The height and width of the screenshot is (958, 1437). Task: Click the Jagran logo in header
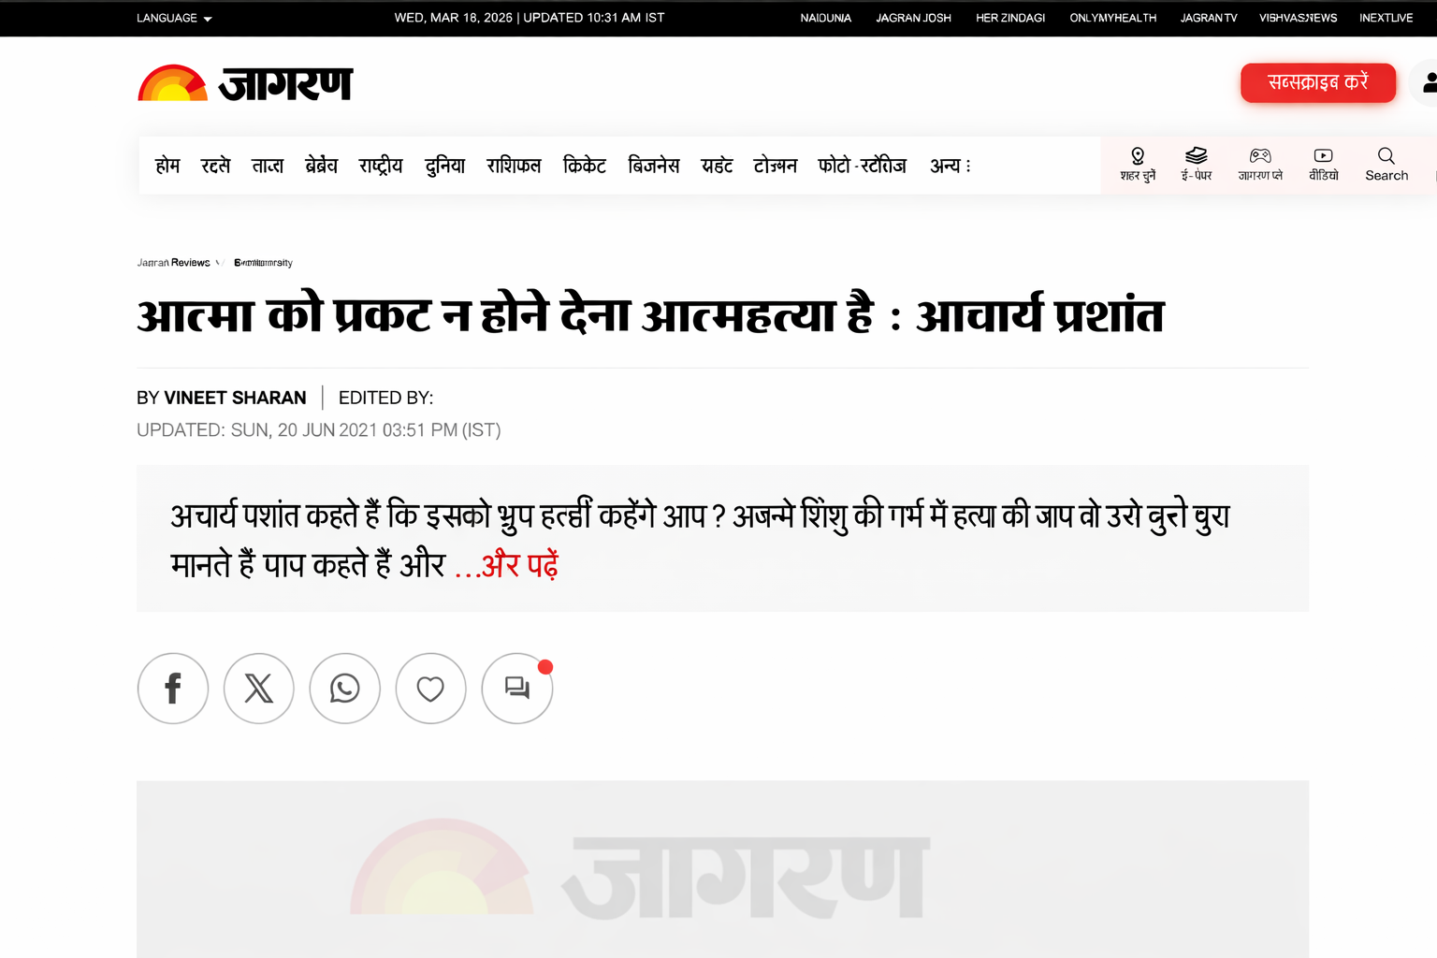pos(245,83)
